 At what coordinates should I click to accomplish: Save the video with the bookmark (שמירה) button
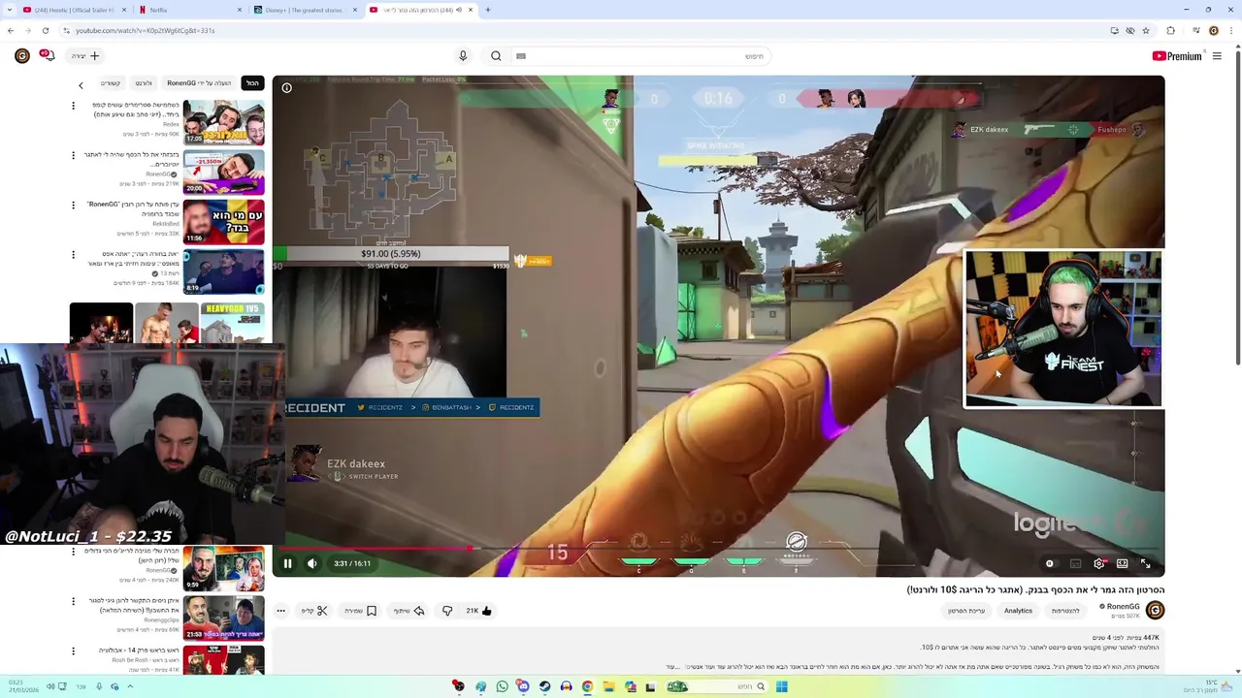[x=360, y=611]
